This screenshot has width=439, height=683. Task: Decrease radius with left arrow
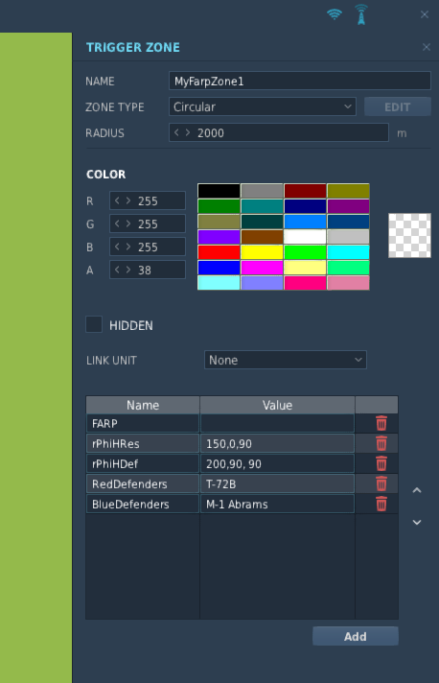coord(176,132)
